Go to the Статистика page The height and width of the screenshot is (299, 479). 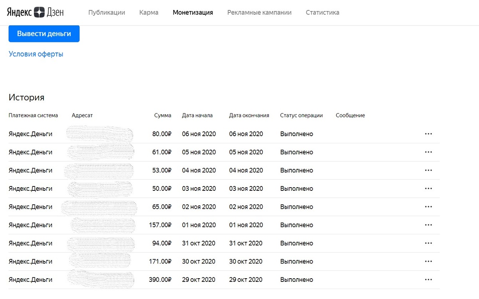click(322, 12)
